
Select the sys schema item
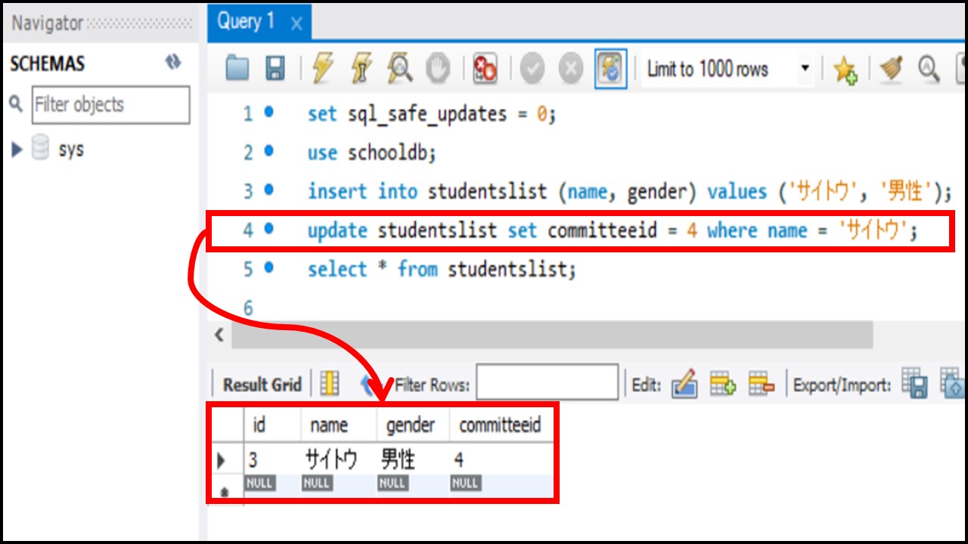pos(70,149)
